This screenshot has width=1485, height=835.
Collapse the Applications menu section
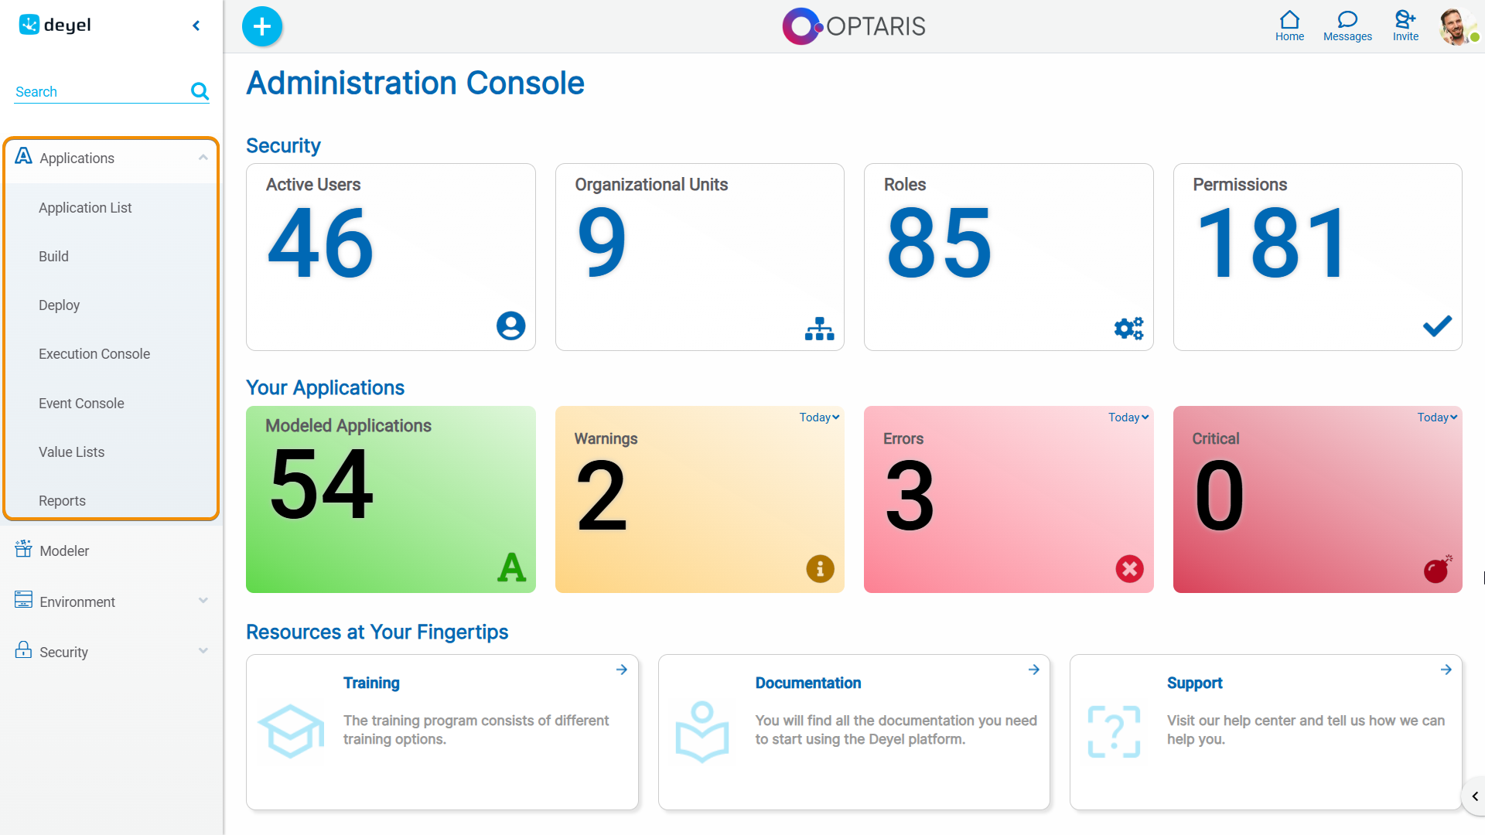click(203, 158)
